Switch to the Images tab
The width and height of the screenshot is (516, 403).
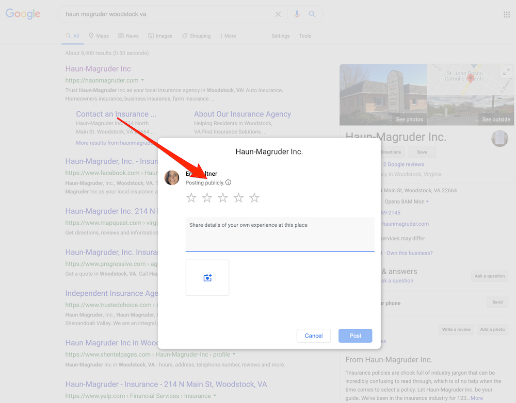coord(160,36)
